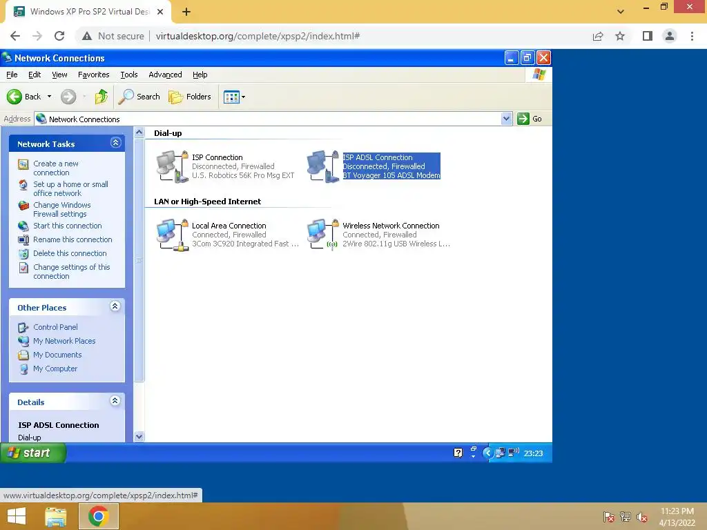
Task: Click the XP start button
Action: click(x=33, y=453)
